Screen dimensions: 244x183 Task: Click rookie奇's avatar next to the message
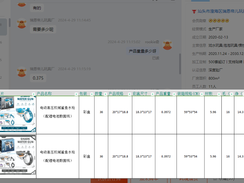point(167,44)
